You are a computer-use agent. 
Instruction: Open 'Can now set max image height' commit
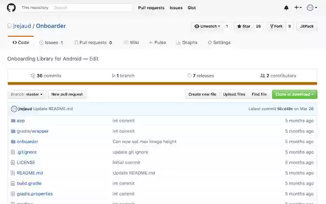pyautogui.click(x=145, y=142)
